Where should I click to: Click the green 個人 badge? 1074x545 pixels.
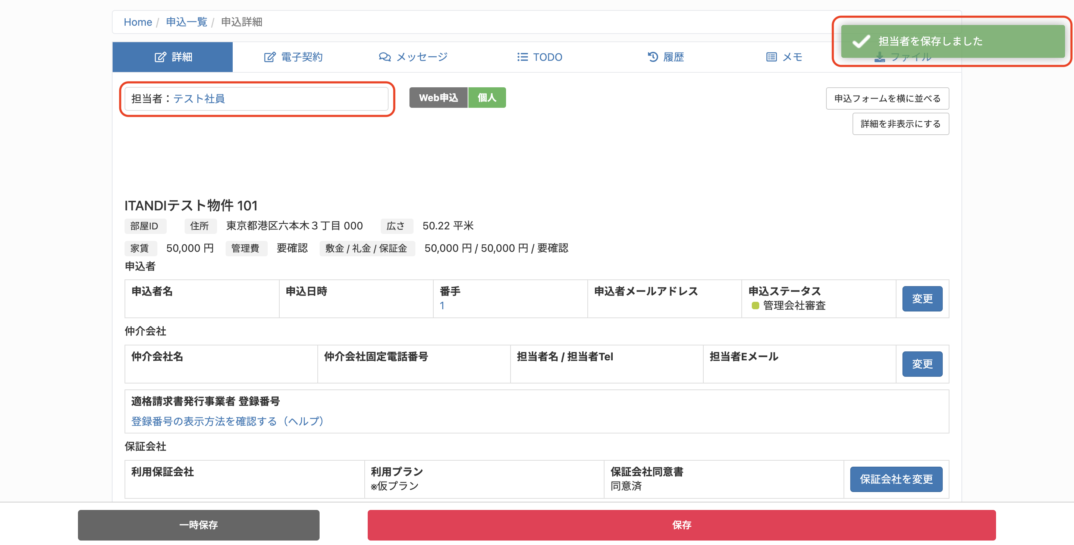point(487,98)
